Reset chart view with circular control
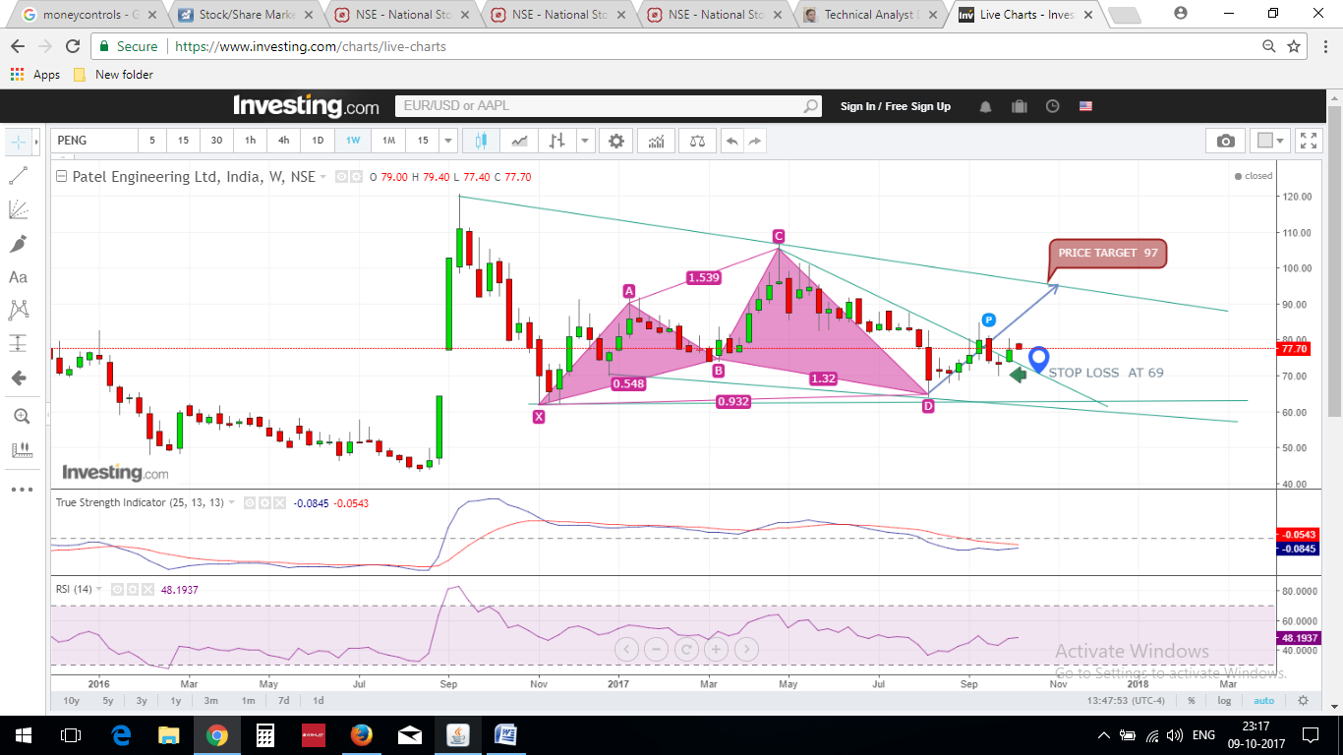1343x755 pixels. tap(686, 649)
